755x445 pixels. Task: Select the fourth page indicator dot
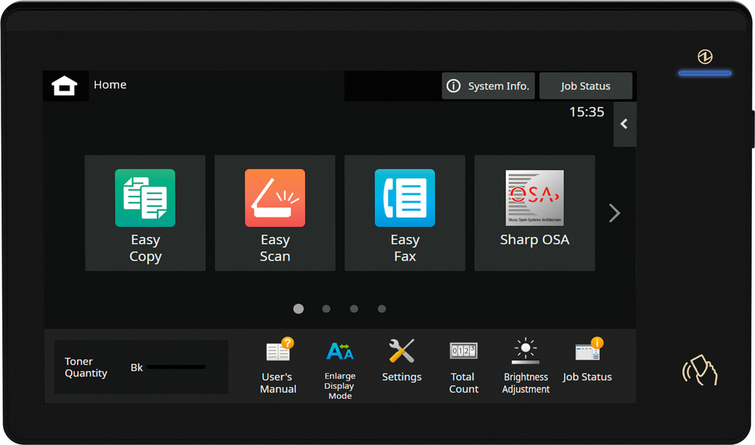click(382, 308)
